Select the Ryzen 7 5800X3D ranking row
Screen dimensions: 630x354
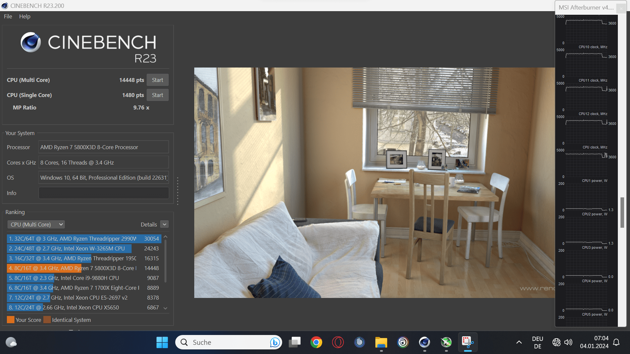tap(84, 268)
